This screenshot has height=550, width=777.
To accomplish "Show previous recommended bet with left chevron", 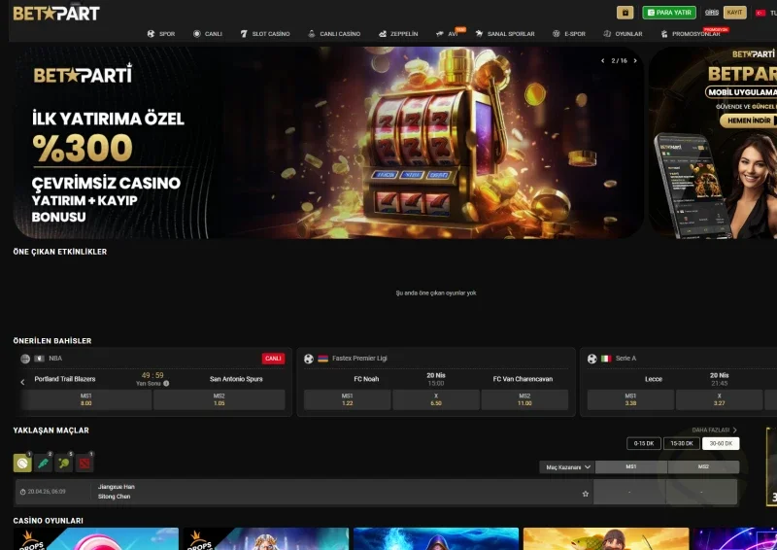I will point(22,382).
